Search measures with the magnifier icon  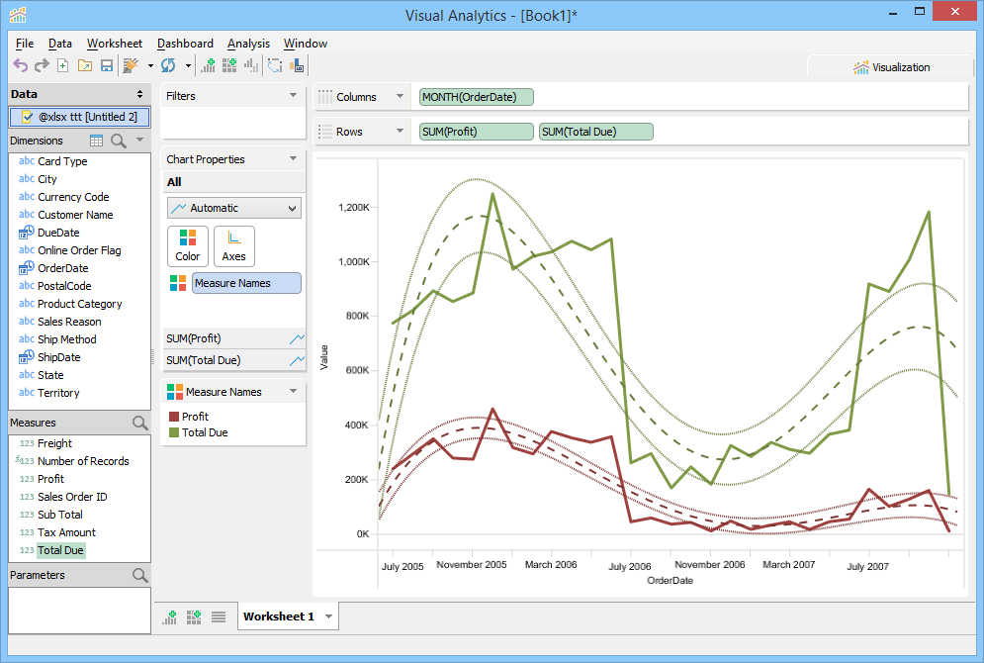140,424
